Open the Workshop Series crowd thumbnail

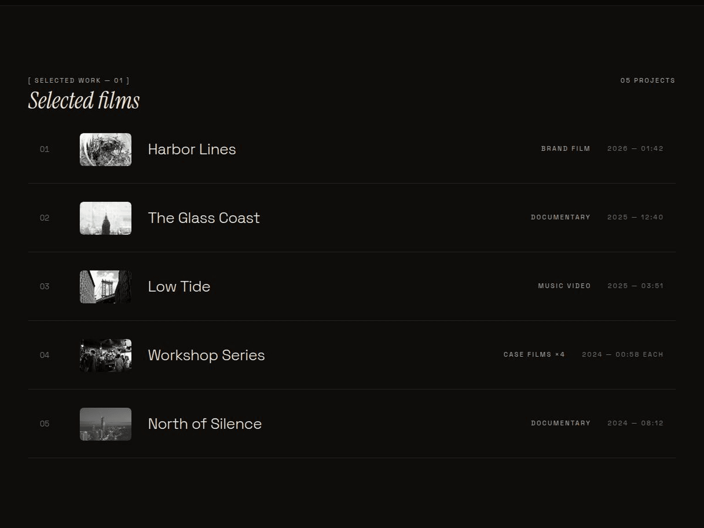coord(106,356)
